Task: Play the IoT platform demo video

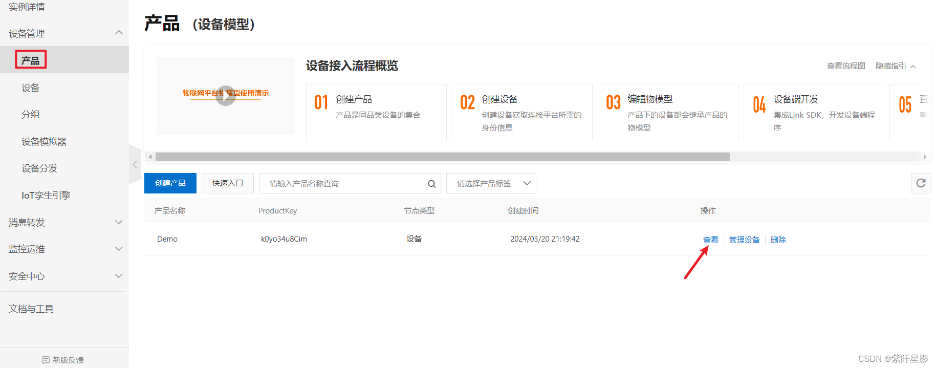Action: click(x=225, y=96)
